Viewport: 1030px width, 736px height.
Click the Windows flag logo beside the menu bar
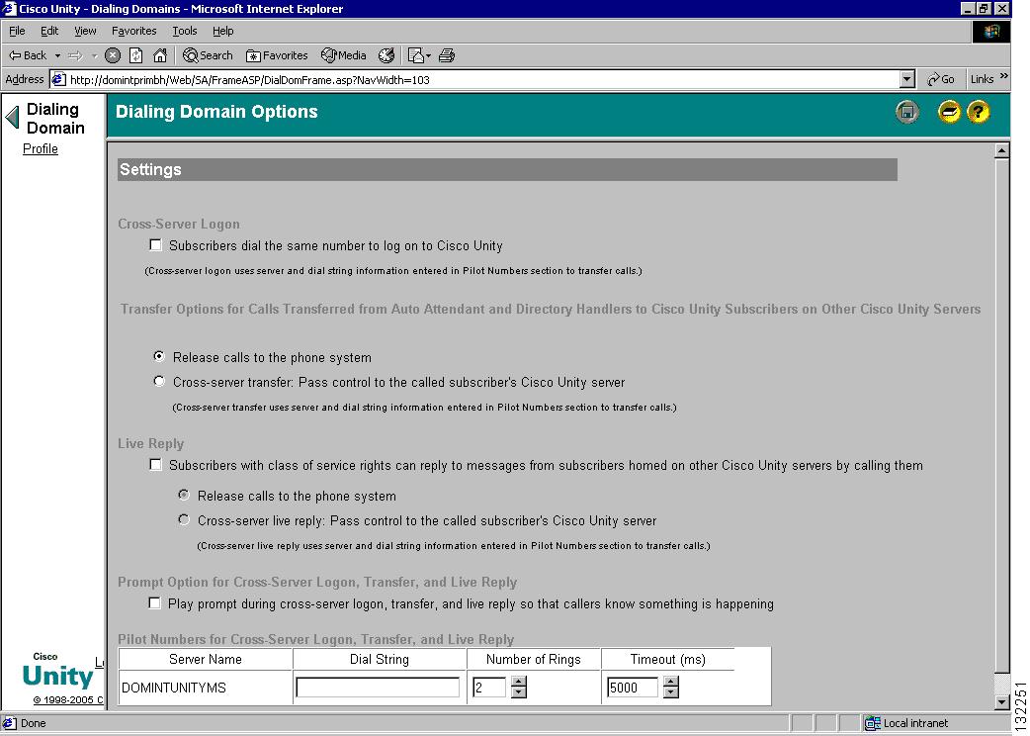pos(991,32)
